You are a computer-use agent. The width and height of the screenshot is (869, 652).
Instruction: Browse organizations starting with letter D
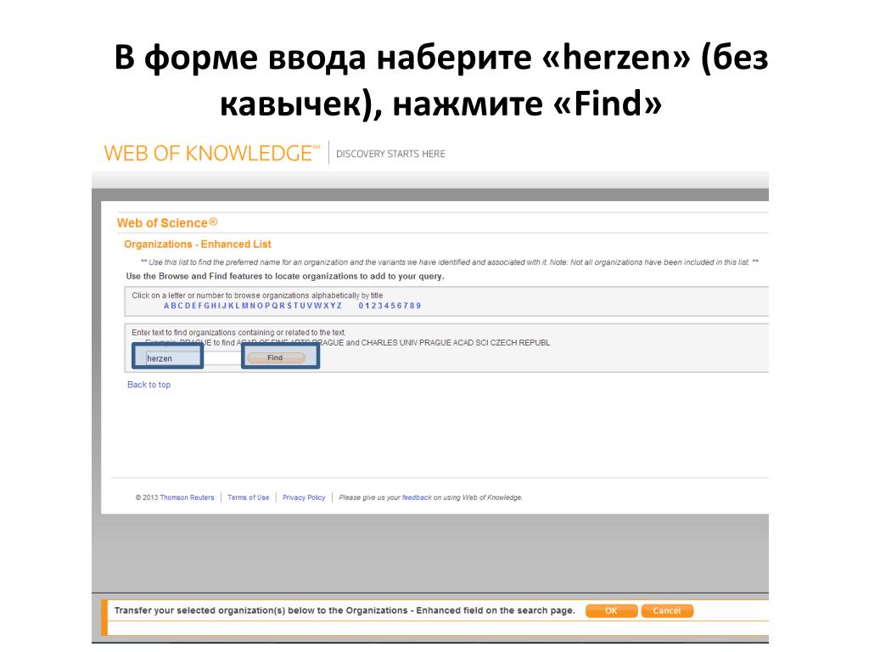pos(188,306)
